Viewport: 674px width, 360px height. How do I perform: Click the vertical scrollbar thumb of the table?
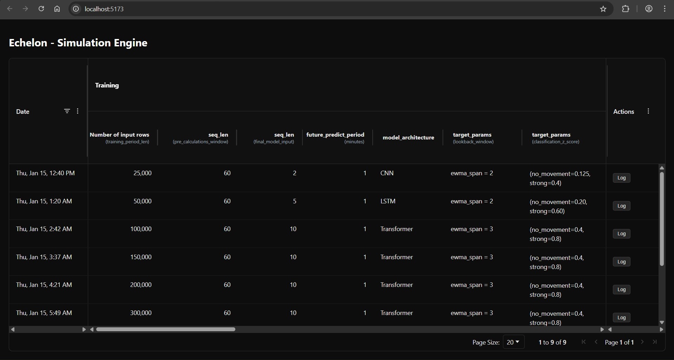662,219
